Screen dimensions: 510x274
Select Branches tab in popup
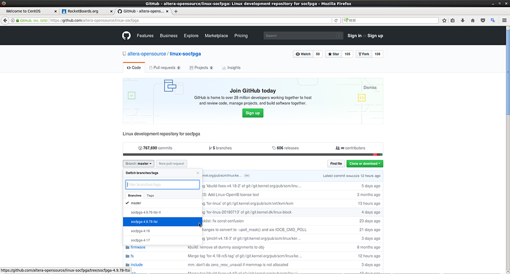click(x=135, y=196)
